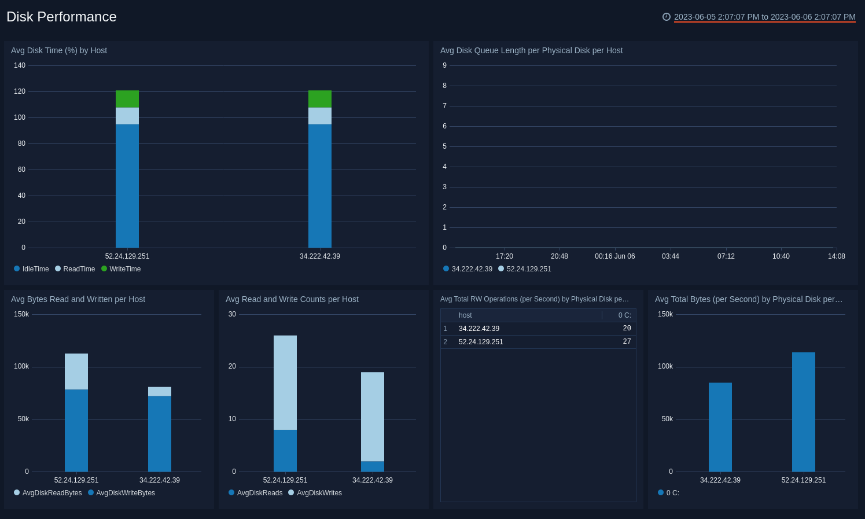Click the value 27 in RW Operations table
865x519 pixels.
(x=627, y=341)
